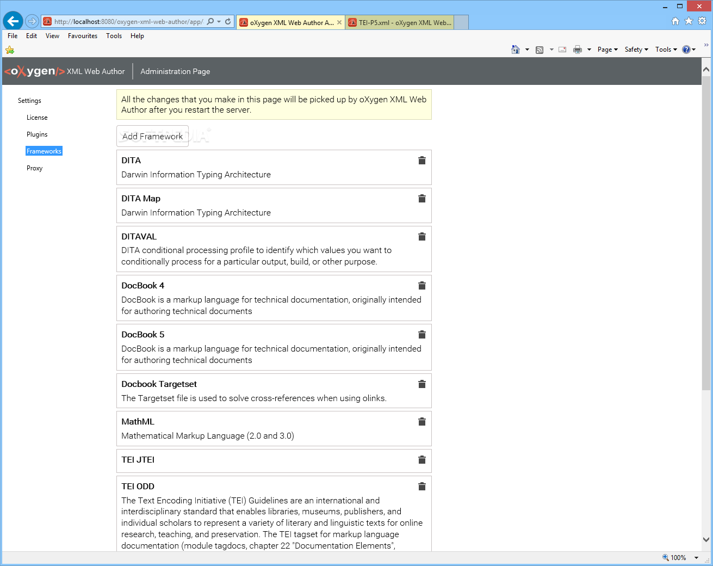
Task: Click the add-to-favourites bar star icon
Action: (10, 50)
